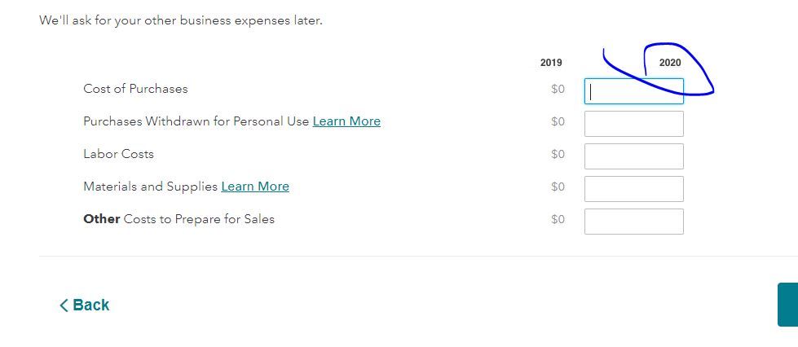
Task: Click the other business expenses later notice text
Action: point(181,21)
